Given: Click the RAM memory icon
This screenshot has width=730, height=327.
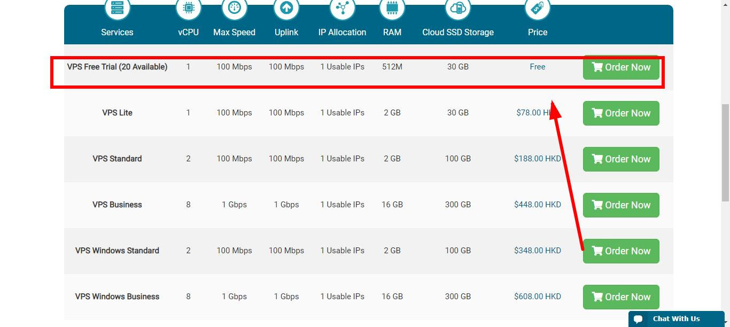Looking at the screenshot, I should pos(392,8).
